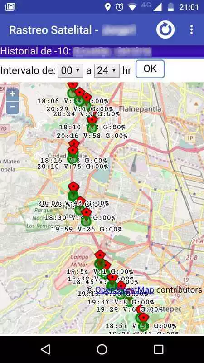The height and width of the screenshot is (363, 204).
Task: Tap the circular refresh icon
Action: tap(165, 29)
